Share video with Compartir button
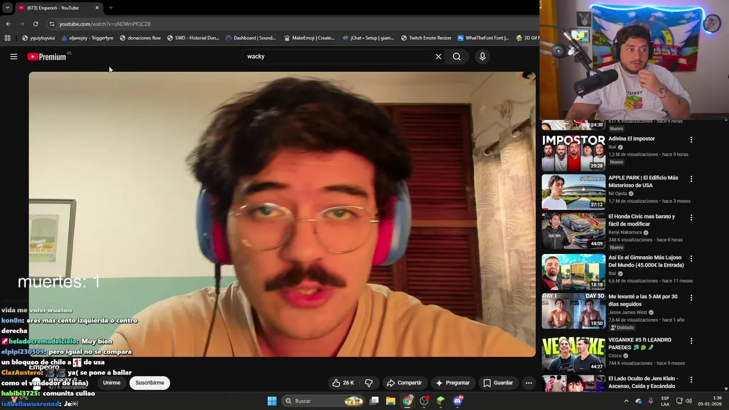Screen dimensions: 729x410 click(x=404, y=383)
